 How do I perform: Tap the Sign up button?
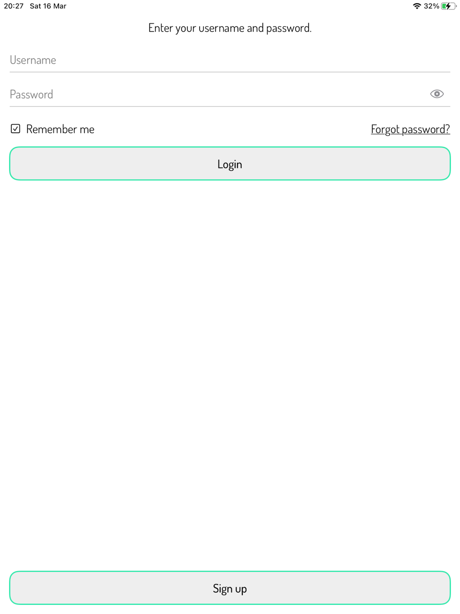pos(230,588)
